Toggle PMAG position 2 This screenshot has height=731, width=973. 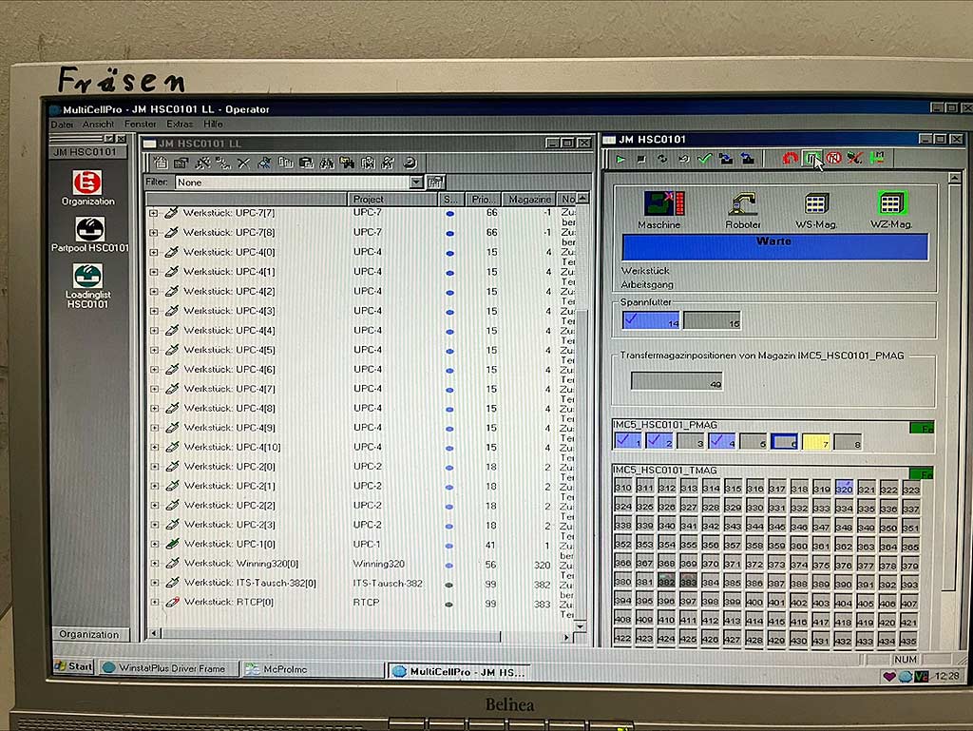click(659, 441)
